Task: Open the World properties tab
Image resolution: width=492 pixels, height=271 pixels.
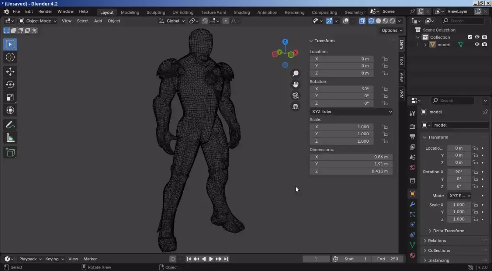Action: (412, 168)
